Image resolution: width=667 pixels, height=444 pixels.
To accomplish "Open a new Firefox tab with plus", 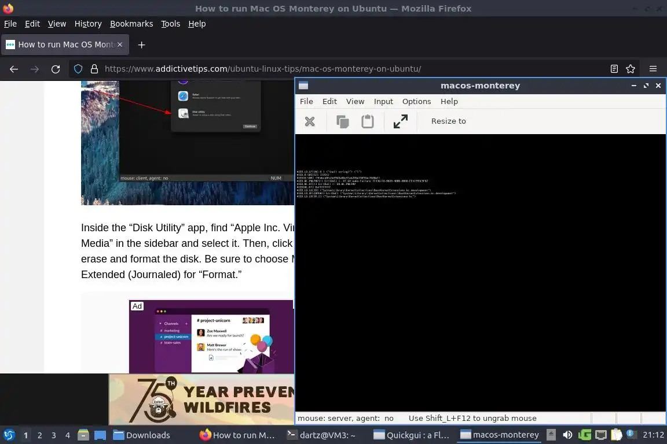I will [142, 45].
